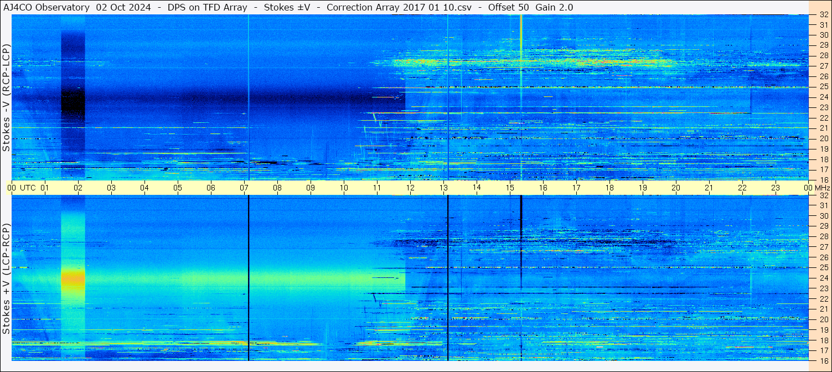832x372 pixels.
Task: Click the "UTC" label on time axis
Action: point(28,188)
